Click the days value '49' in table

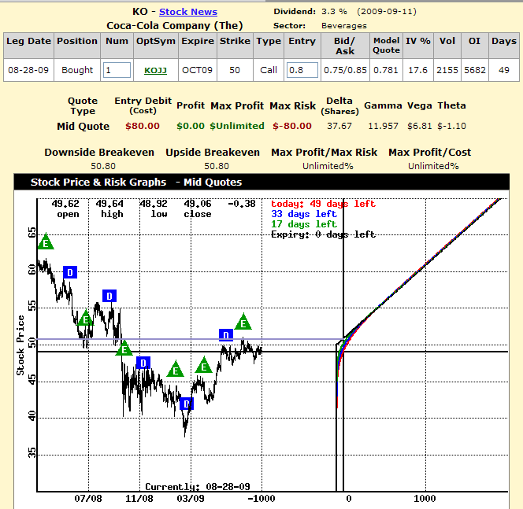tap(503, 70)
